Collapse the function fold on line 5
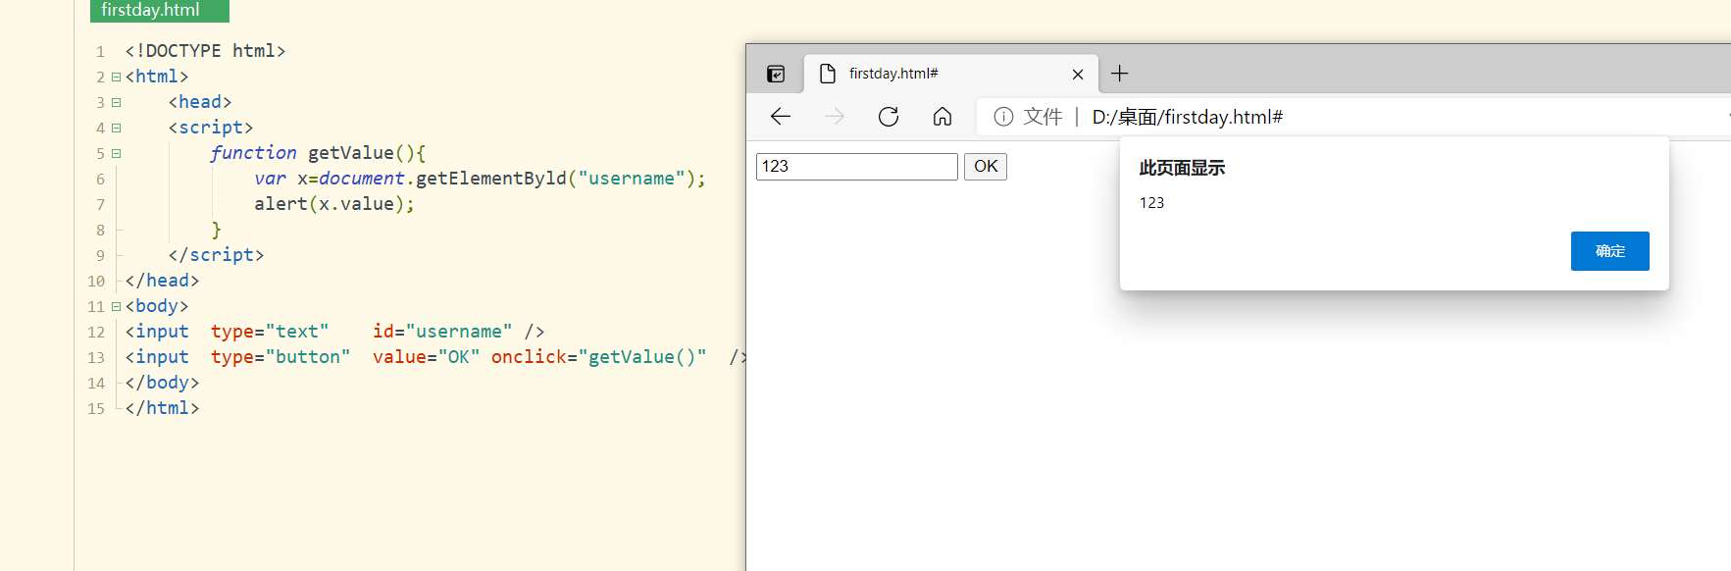The image size is (1731, 571). click(x=116, y=153)
